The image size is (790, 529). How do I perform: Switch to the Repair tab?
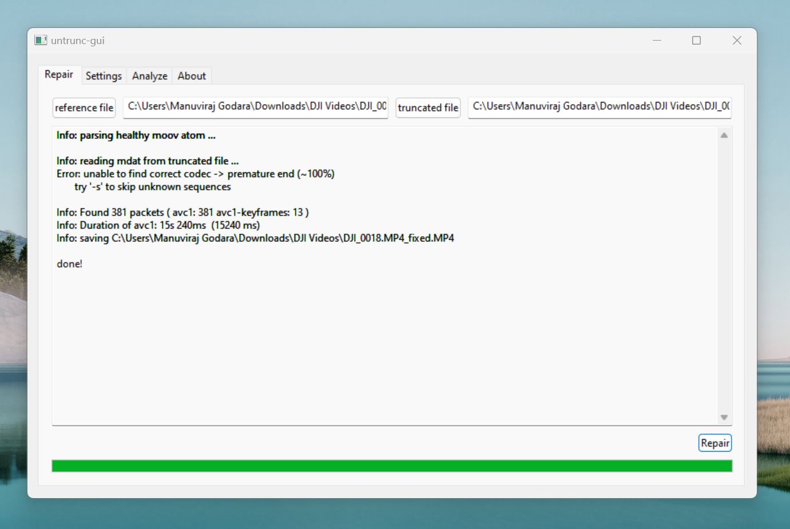[59, 75]
